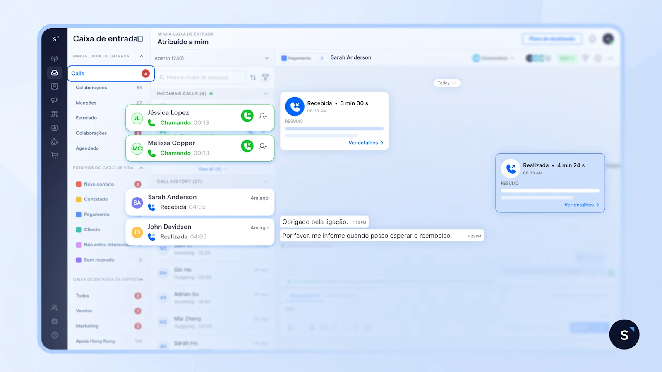Click the Recebida call icon in chat

coord(295,107)
